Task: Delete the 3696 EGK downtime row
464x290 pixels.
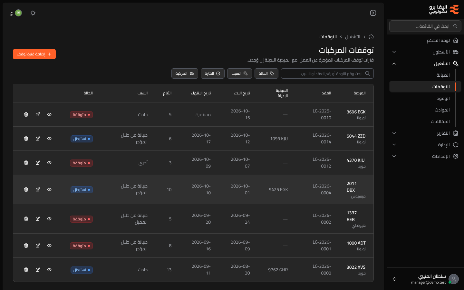Action: click(26, 114)
